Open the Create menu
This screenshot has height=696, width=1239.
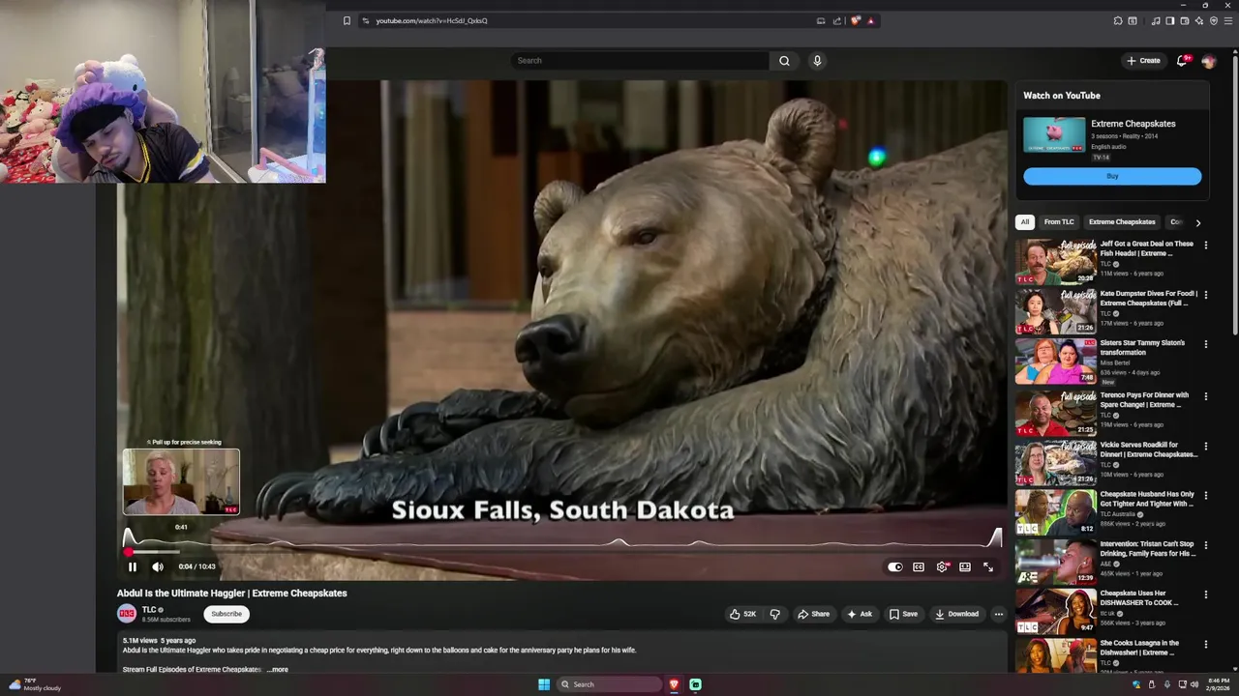[1143, 61]
